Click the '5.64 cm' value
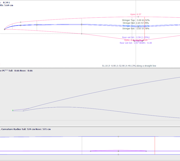The image size is (180, 161). click(9, 5)
